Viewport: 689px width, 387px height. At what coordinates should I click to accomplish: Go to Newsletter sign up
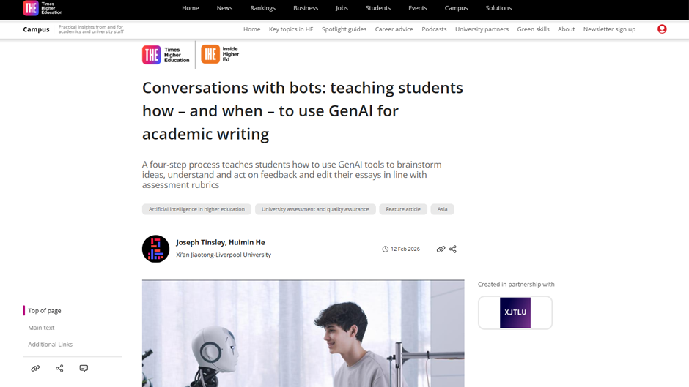point(609,29)
